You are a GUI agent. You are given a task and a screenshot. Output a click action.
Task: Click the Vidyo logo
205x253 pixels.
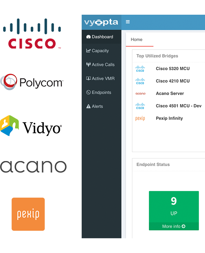[x=31, y=126]
